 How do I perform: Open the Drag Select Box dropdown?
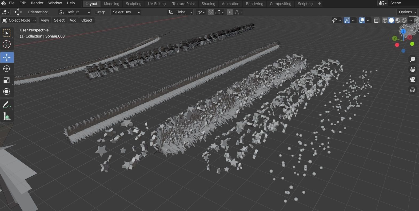126,12
